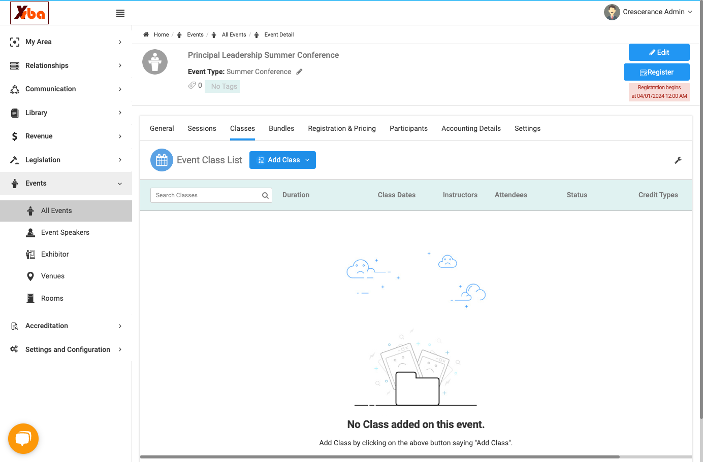Viewport: 703px width, 462px height.
Task: Click the tag icon under Event Type
Action: [191, 85]
